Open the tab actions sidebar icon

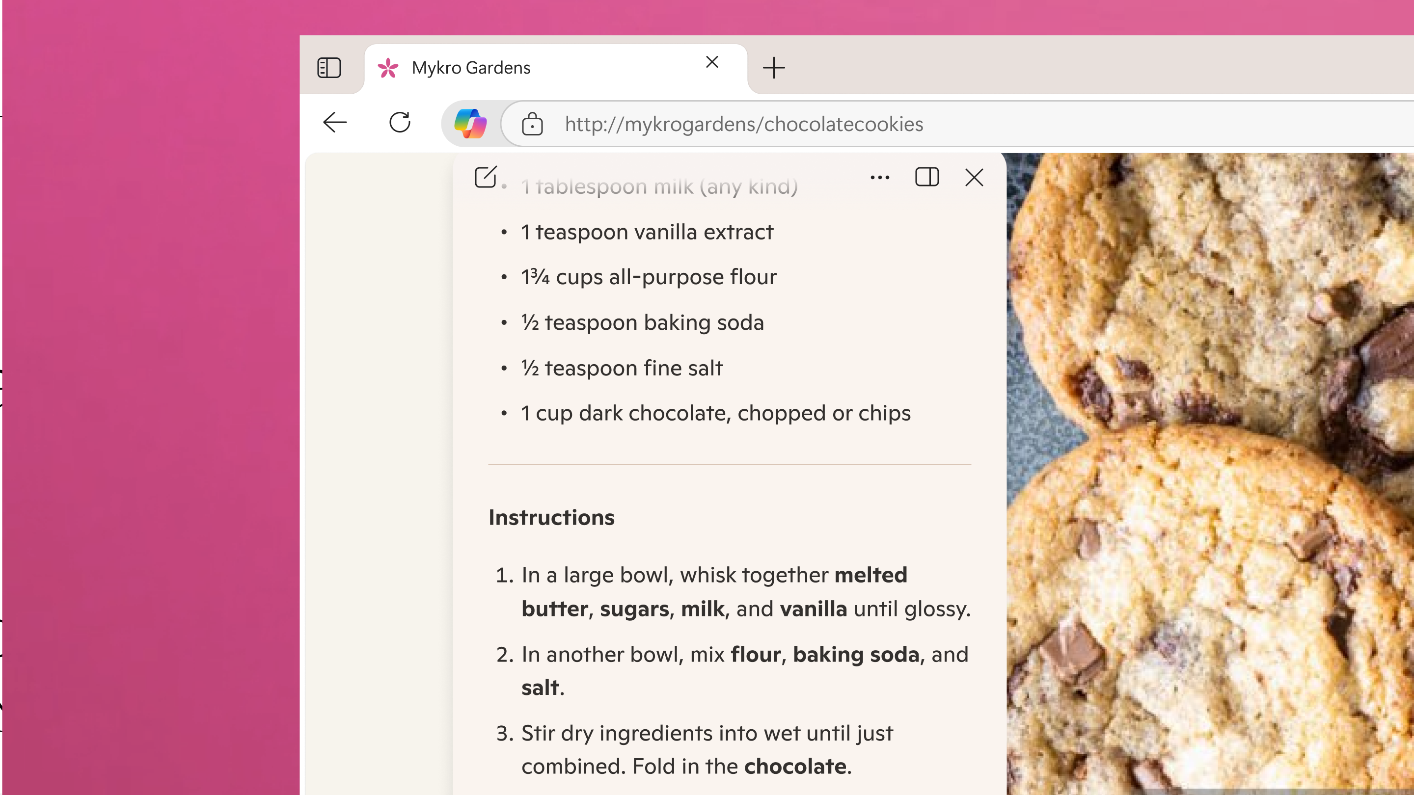tap(329, 68)
